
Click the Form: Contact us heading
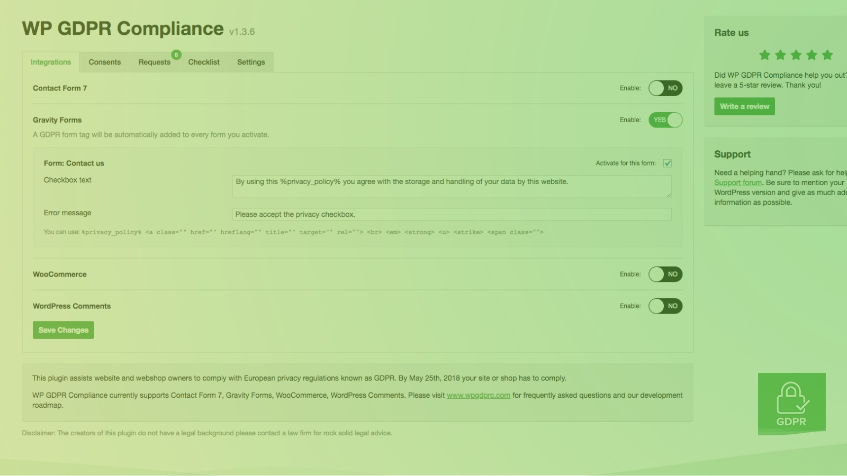point(74,163)
